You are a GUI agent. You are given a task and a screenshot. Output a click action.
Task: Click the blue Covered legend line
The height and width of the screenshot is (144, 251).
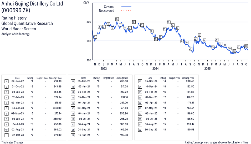[x=126, y=7]
